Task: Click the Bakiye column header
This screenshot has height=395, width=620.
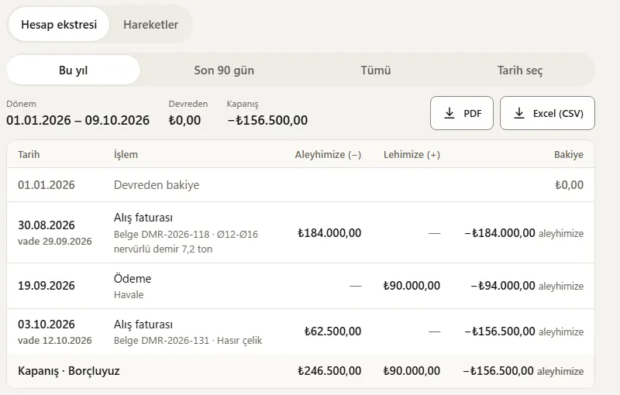Action: point(569,154)
